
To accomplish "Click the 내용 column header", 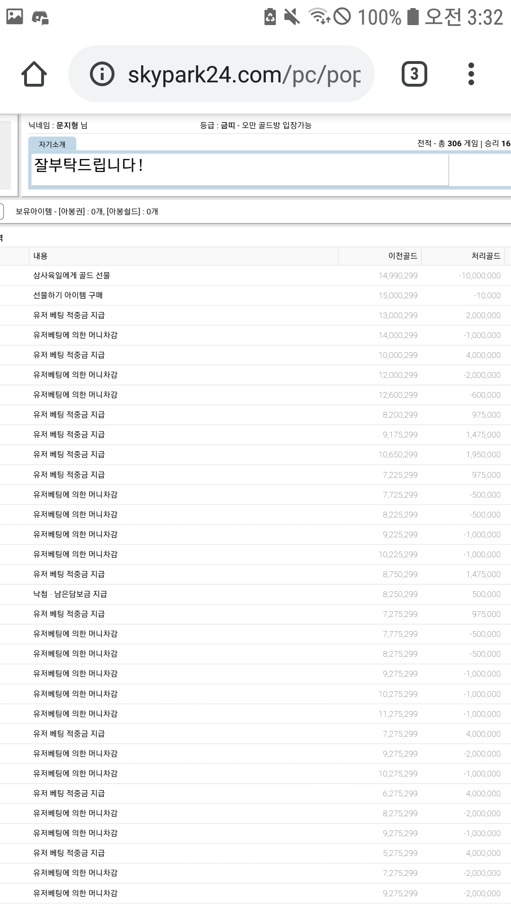I will (x=41, y=256).
